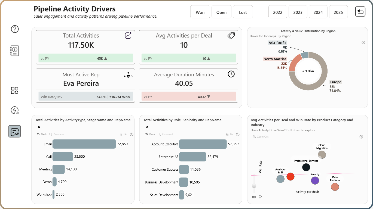Screen dimensions: 373x209
Task: Click Back drill button in ActivityType chart
Action: pyautogui.click(x=42, y=134)
